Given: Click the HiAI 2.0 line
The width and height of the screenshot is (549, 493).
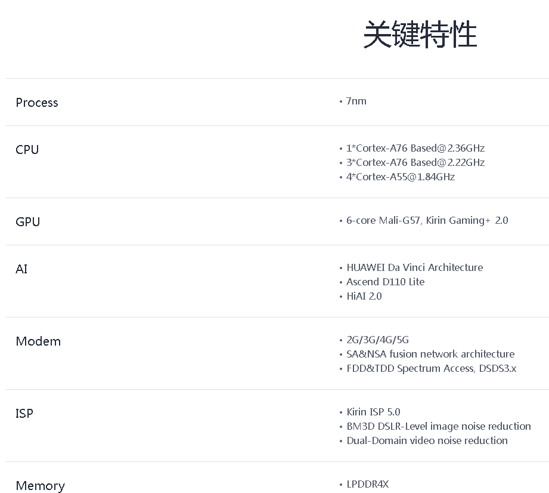Looking at the screenshot, I should click(364, 296).
